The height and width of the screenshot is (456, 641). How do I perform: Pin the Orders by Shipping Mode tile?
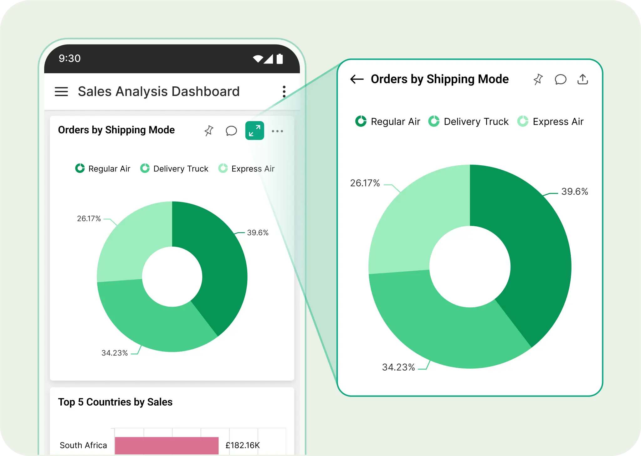point(209,131)
